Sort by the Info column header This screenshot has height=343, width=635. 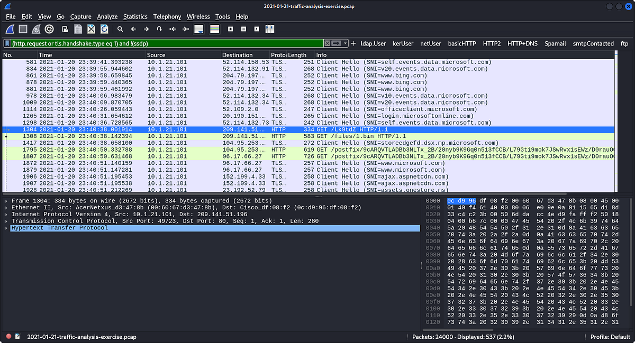[466, 55]
